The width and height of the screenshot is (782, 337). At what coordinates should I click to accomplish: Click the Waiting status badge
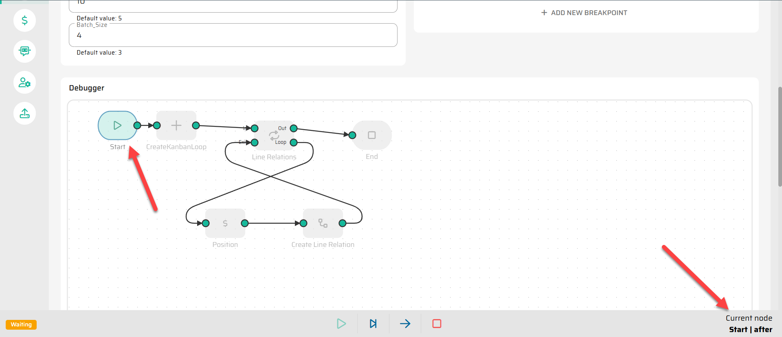click(x=21, y=324)
